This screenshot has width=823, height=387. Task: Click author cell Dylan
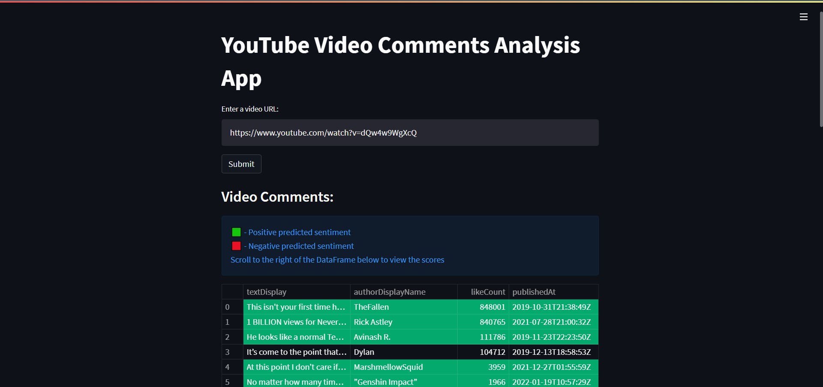404,352
